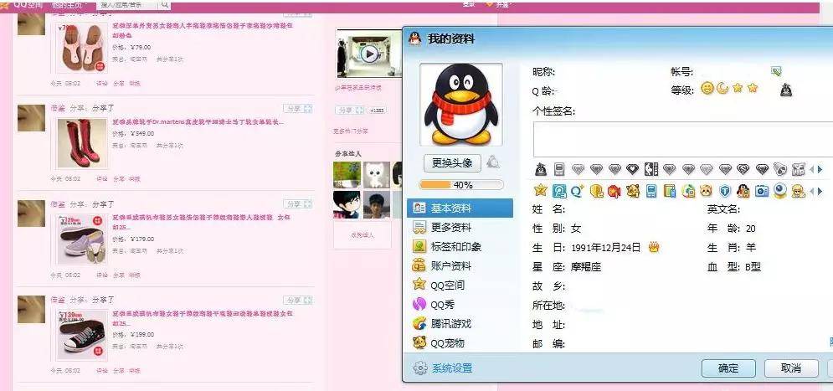Click the blue shield T icon
This screenshot has width=833, height=391.
click(x=725, y=191)
